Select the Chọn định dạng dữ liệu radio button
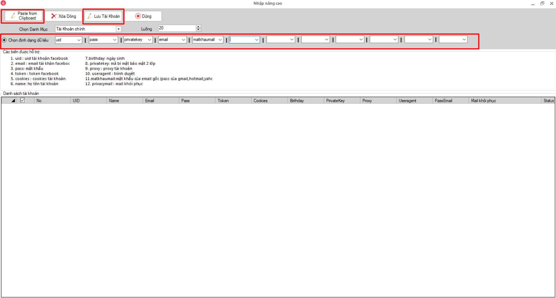The height and width of the screenshot is (298, 556). [4, 40]
